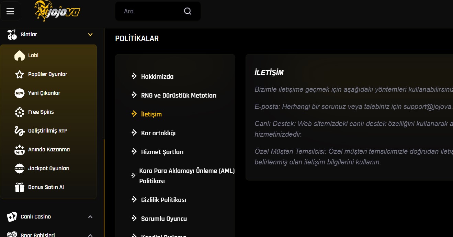Click the Free Spins chip icon
Image resolution: width=453 pixels, height=237 pixels.
pos(20,112)
